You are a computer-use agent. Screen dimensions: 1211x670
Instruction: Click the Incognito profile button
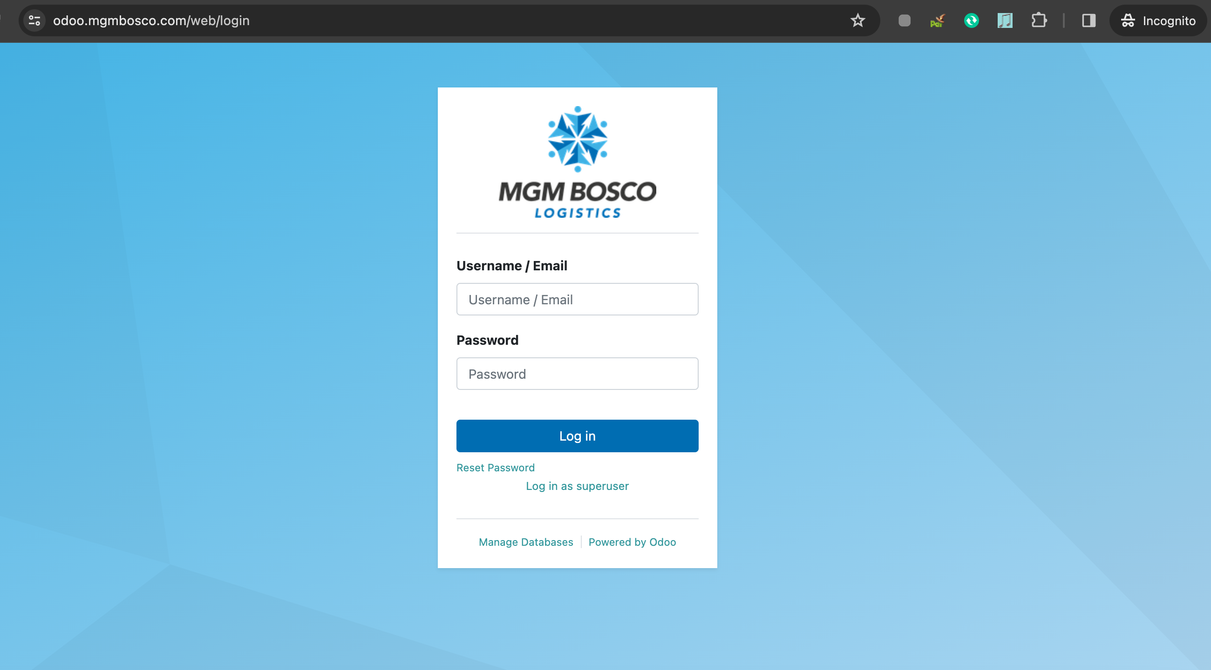coord(1159,20)
